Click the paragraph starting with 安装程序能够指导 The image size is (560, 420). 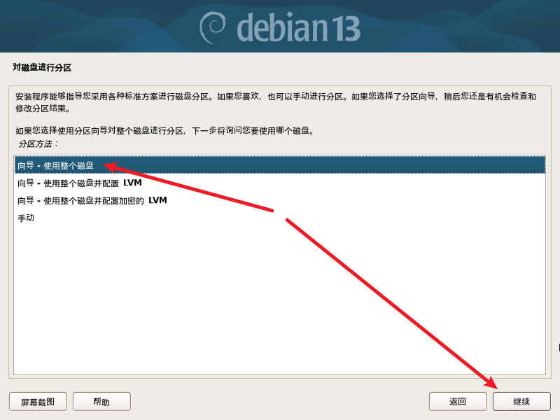tap(275, 102)
